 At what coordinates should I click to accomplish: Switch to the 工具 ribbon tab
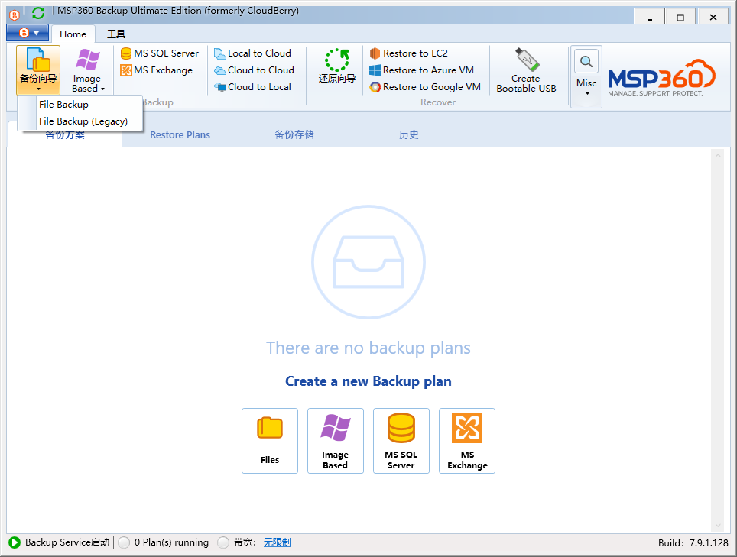(115, 34)
